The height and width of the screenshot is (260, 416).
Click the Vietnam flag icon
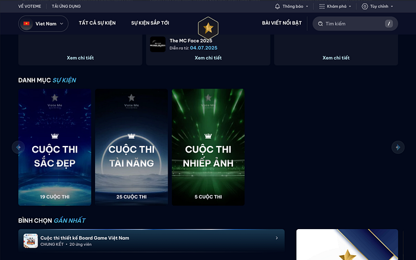(x=27, y=24)
